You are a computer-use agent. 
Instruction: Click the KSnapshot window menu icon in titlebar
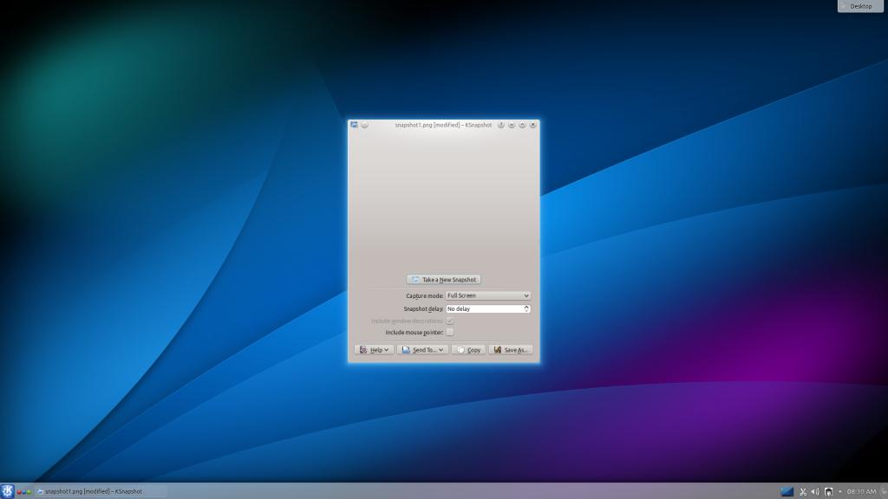coord(355,125)
